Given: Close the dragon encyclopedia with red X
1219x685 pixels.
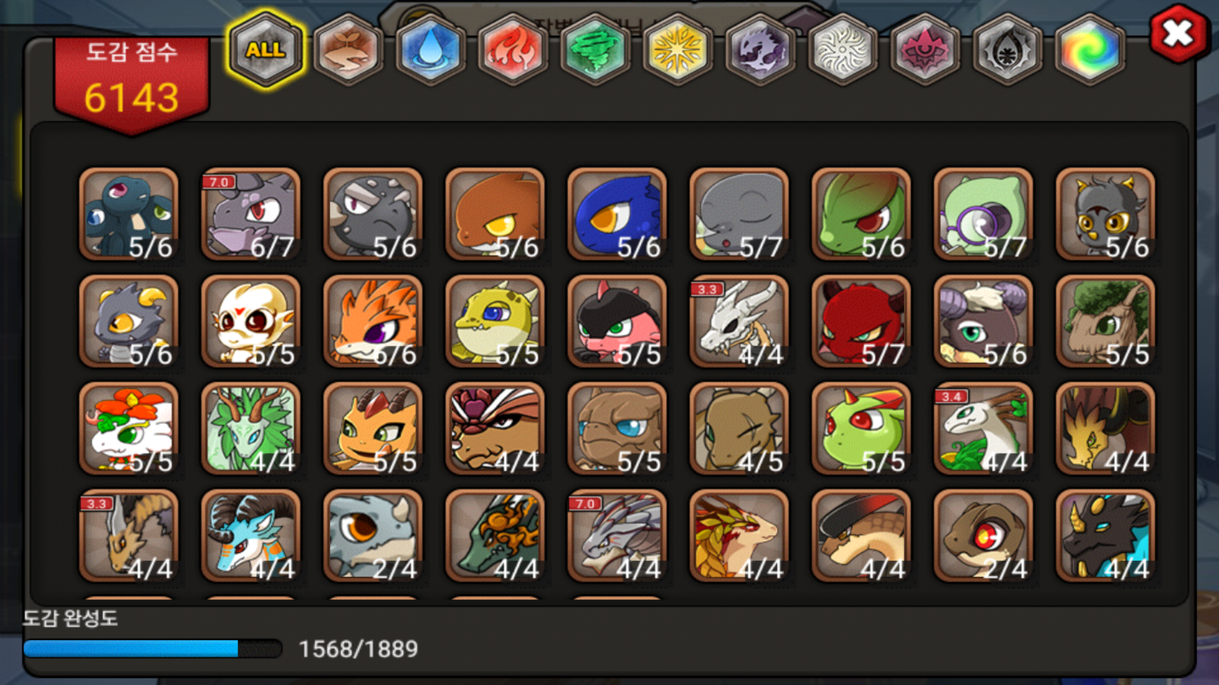Looking at the screenshot, I should pos(1178,34).
